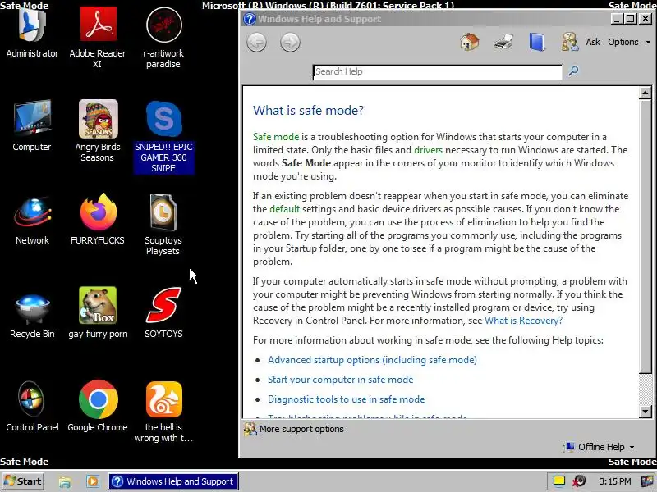Print the current help topic
Image resolution: width=657 pixels, height=492 pixels.
click(503, 43)
